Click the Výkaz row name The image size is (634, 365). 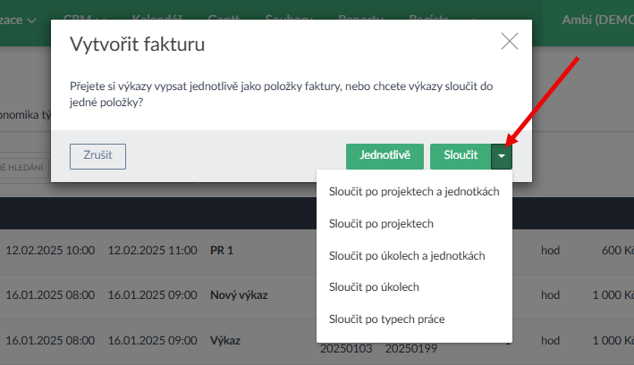[225, 340]
